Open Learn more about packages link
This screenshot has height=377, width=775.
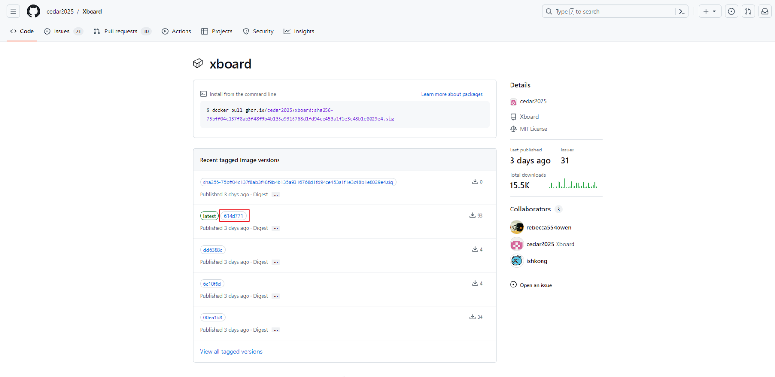[x=452, y=94]
